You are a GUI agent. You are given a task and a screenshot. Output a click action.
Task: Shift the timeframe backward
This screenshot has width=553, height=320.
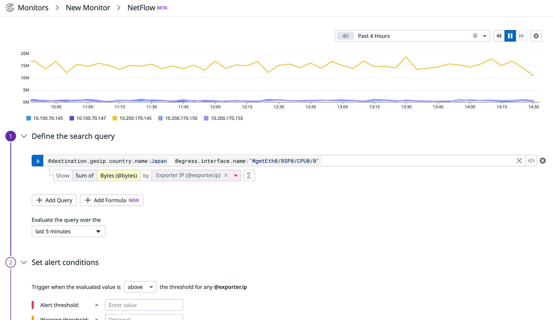point(498,36)
